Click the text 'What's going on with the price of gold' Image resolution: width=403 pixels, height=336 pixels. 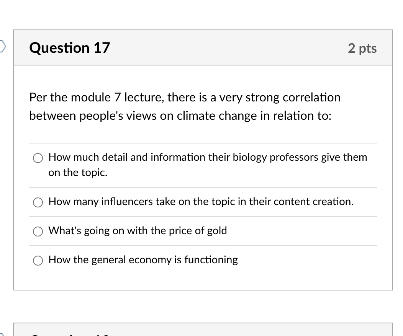point(138,230)
